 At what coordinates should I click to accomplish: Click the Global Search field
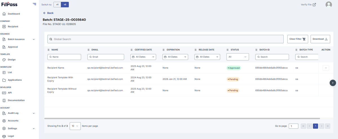[x=165, y=39]
